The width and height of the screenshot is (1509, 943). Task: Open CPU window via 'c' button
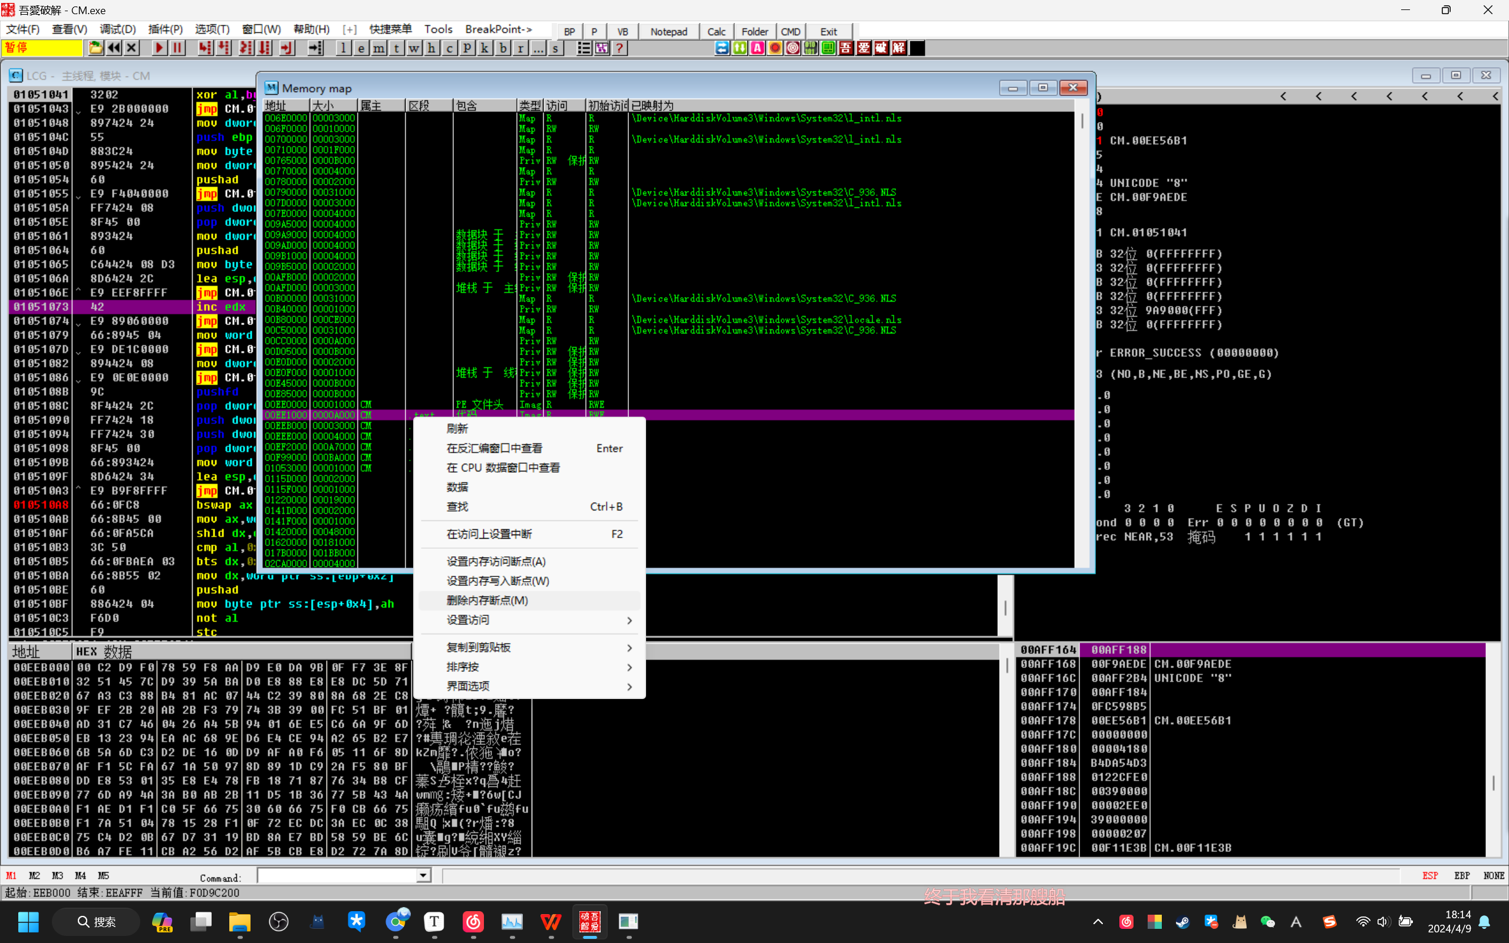[449, 48]
